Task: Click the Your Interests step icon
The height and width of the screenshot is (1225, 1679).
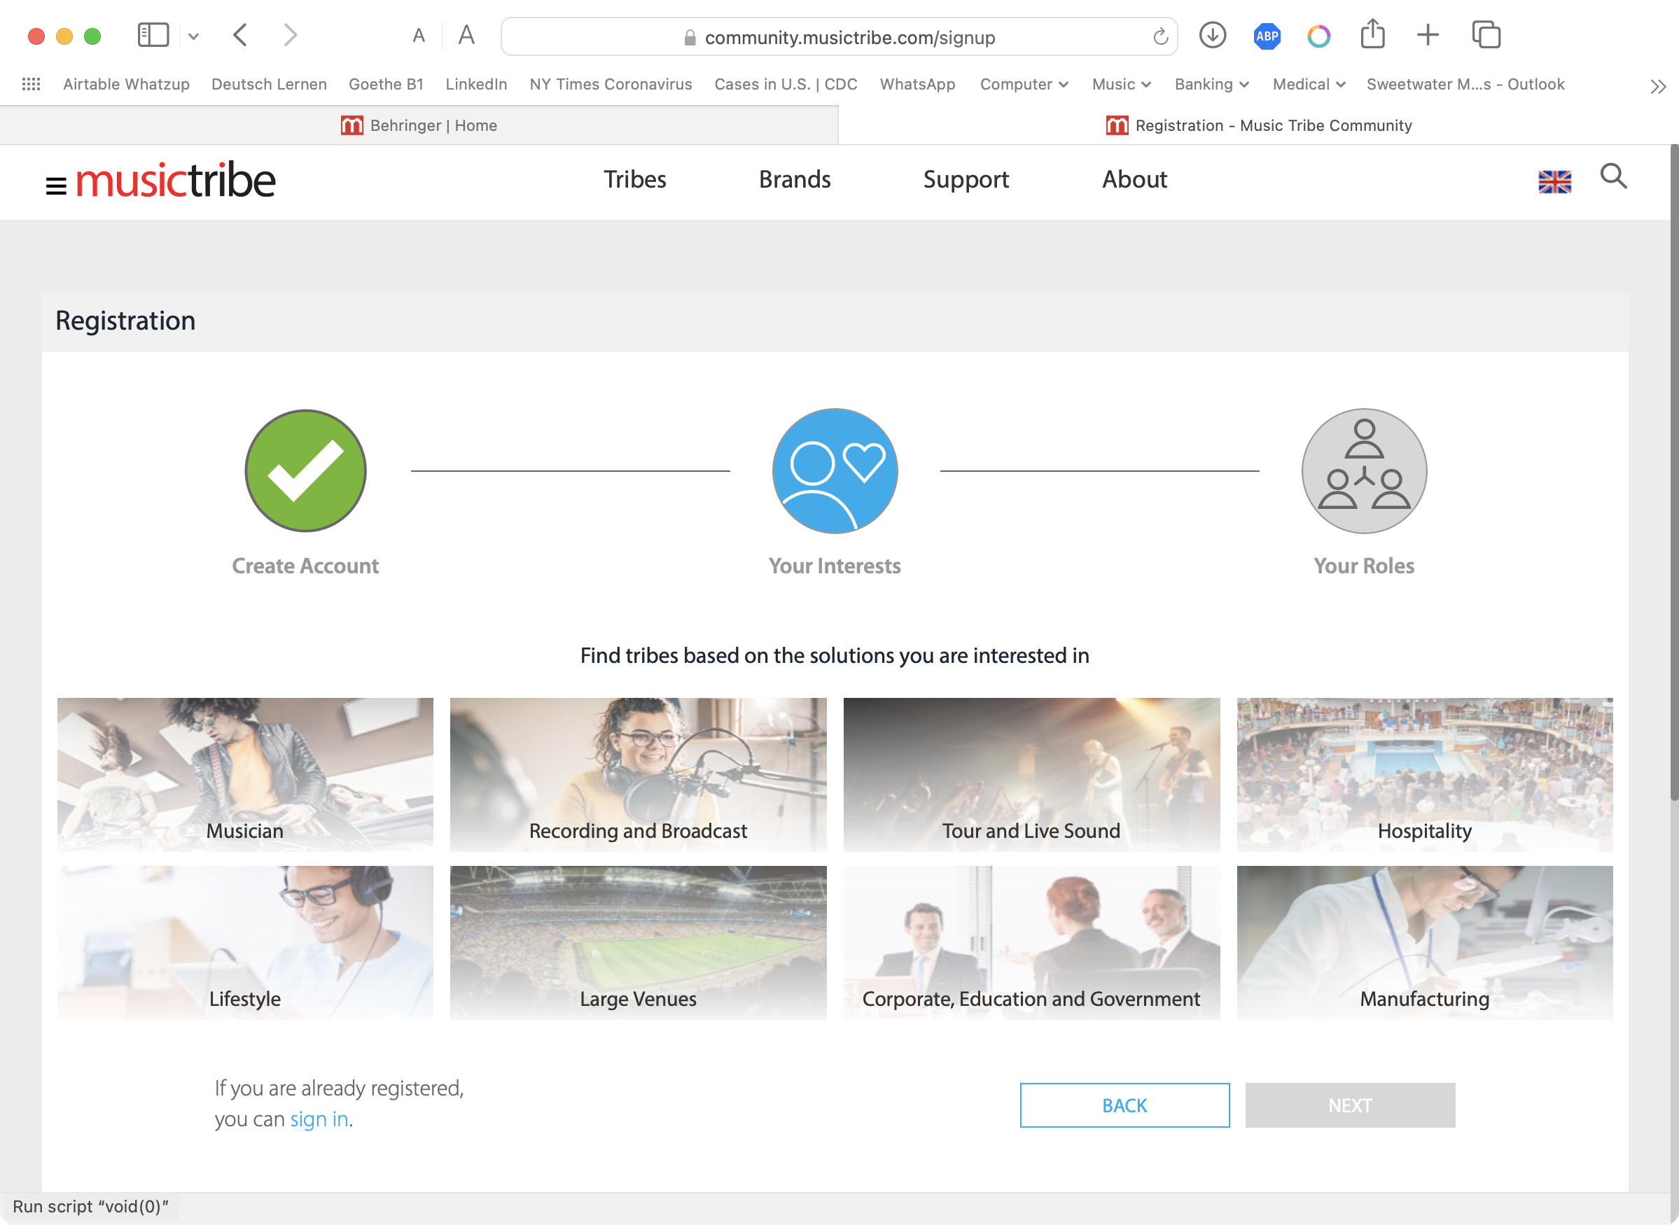Action: click(835, 471)
